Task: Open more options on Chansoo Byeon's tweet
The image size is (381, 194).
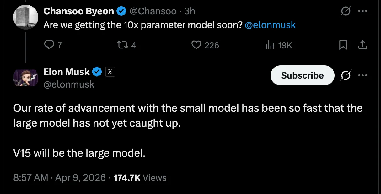Action: tap(363, 11)
